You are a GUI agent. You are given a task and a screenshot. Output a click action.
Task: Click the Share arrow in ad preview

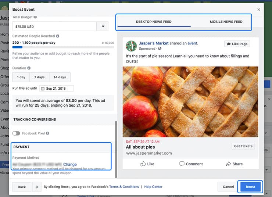tap(228, 164)
